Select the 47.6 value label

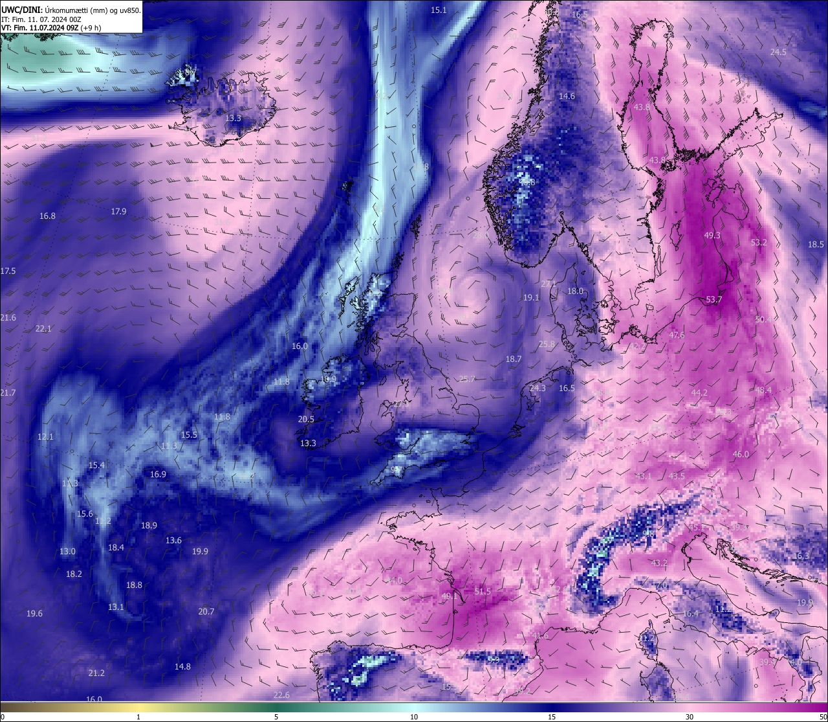coord(677,335)
